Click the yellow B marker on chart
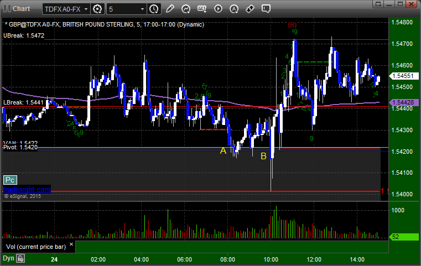 click(x=263, y=156)
